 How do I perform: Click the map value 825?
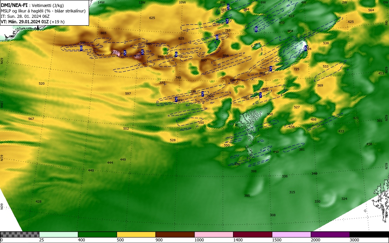[181, 38]
